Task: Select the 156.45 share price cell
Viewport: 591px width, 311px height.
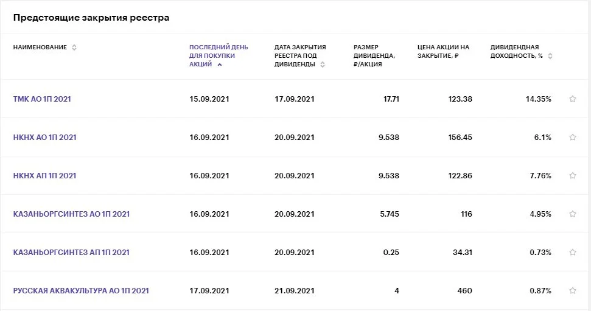Action: [460, 138]
